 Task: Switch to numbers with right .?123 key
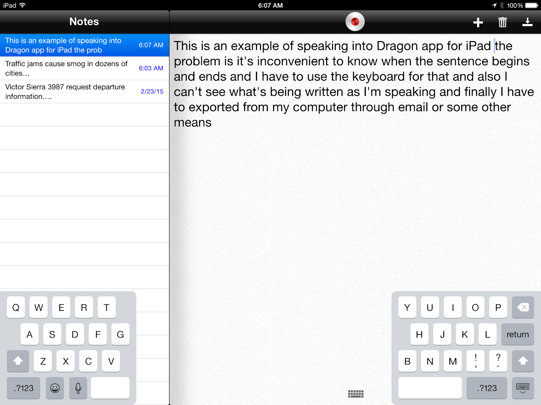[x=487, y=388]
